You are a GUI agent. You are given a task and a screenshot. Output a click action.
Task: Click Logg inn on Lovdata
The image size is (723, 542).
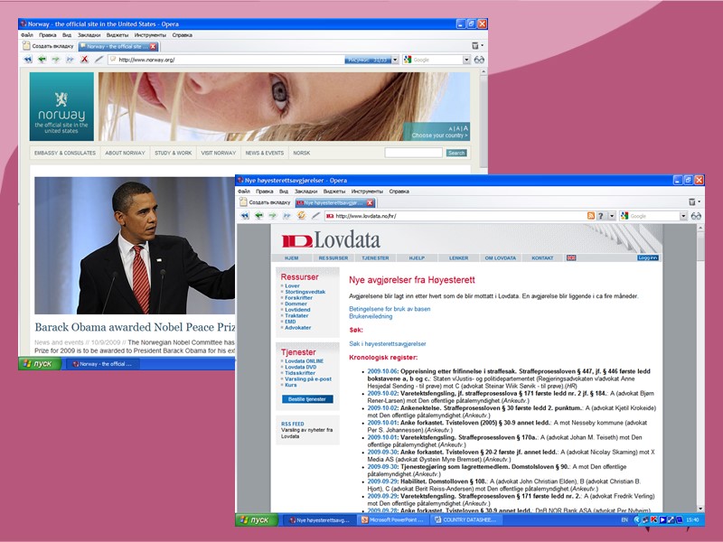pyautogui.click(x=648, y=258)
